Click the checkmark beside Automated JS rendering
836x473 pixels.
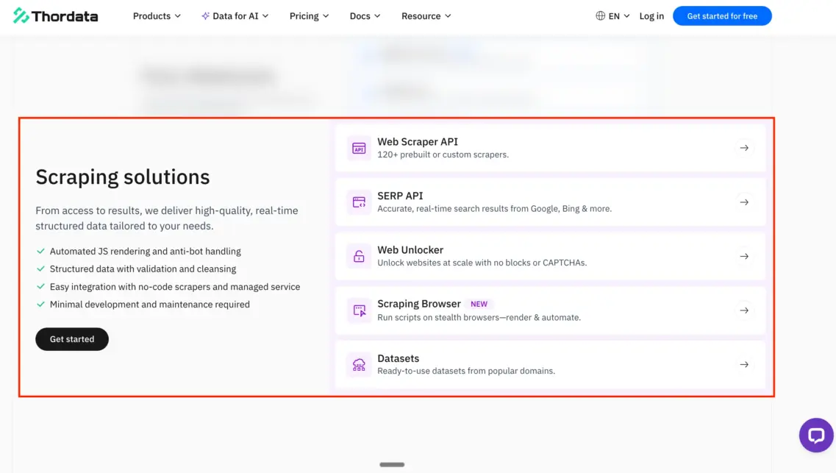[x=40, y=251]
